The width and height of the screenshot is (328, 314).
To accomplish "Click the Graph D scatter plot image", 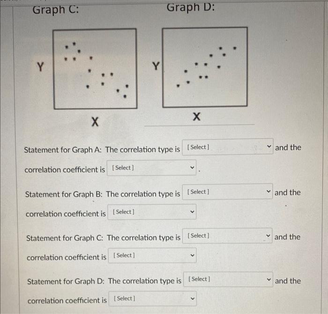I will [x=205, y=67].
